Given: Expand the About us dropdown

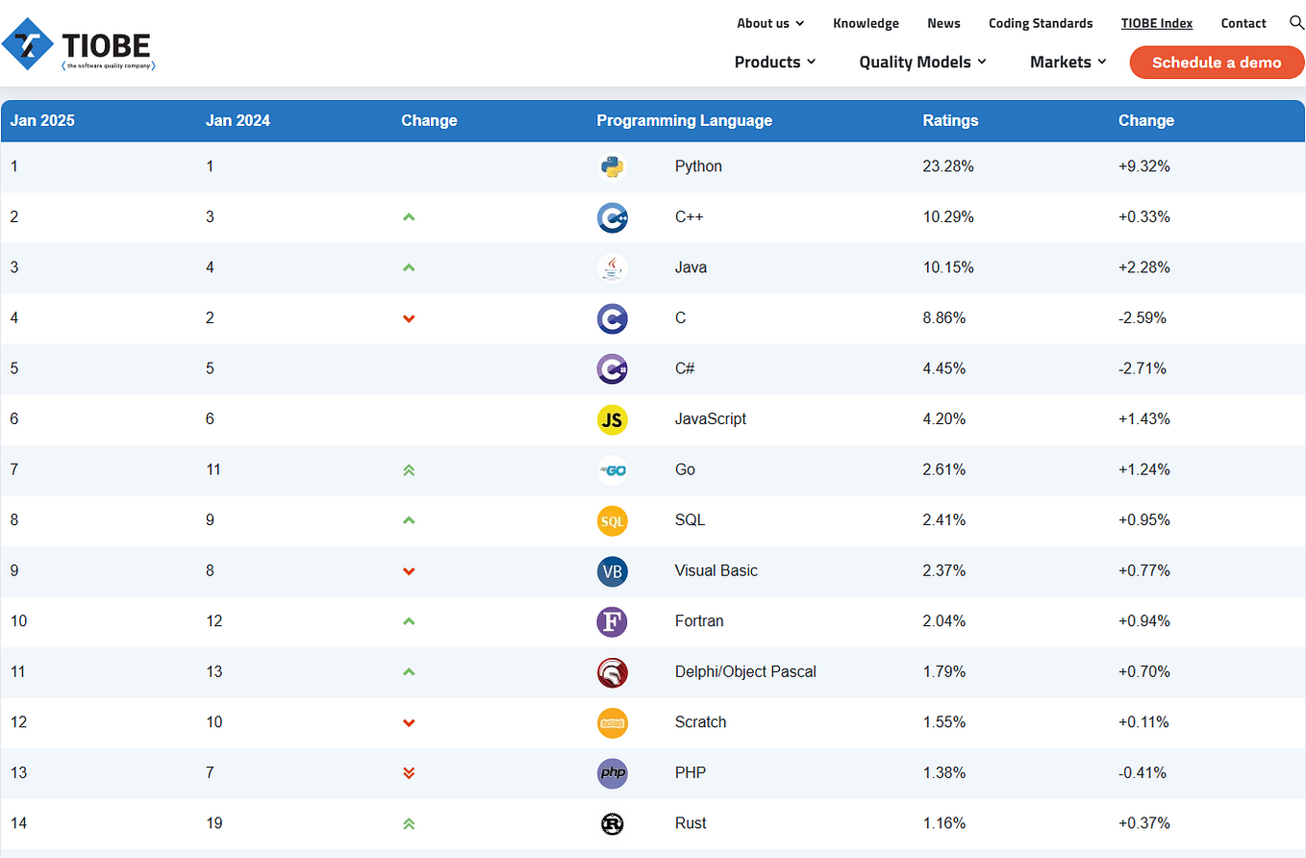Looking at the screenshot, I should click(770, 23).
